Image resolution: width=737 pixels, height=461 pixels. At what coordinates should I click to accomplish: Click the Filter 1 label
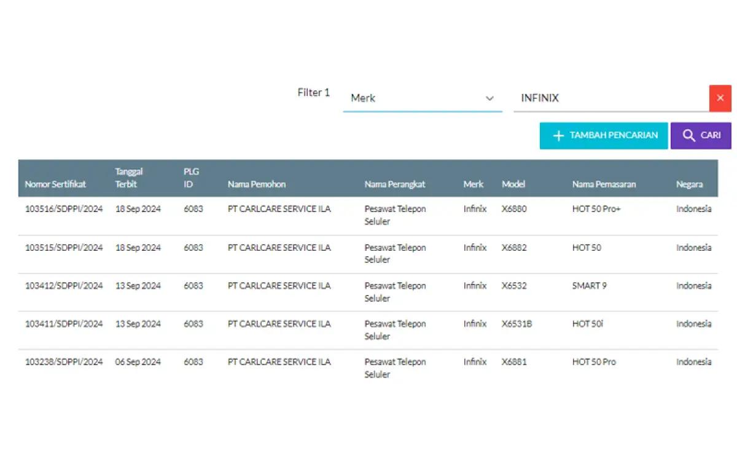314,93
